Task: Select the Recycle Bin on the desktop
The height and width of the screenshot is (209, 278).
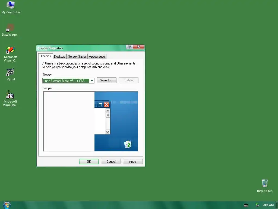Action: pos(265,186)
